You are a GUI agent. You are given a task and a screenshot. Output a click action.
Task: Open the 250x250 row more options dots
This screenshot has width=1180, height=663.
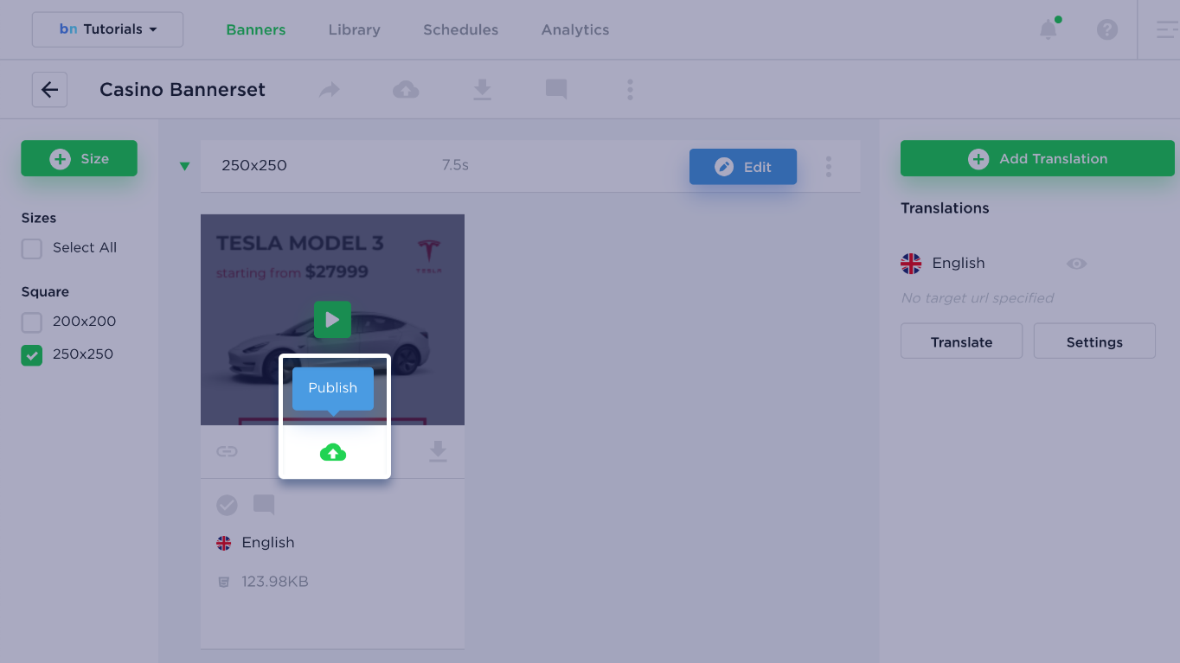tap(829, 167)
